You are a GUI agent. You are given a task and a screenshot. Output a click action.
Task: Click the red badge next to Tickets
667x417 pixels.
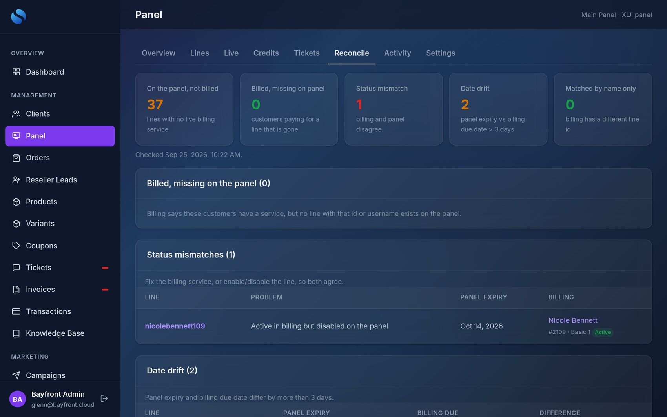(105, 268)
